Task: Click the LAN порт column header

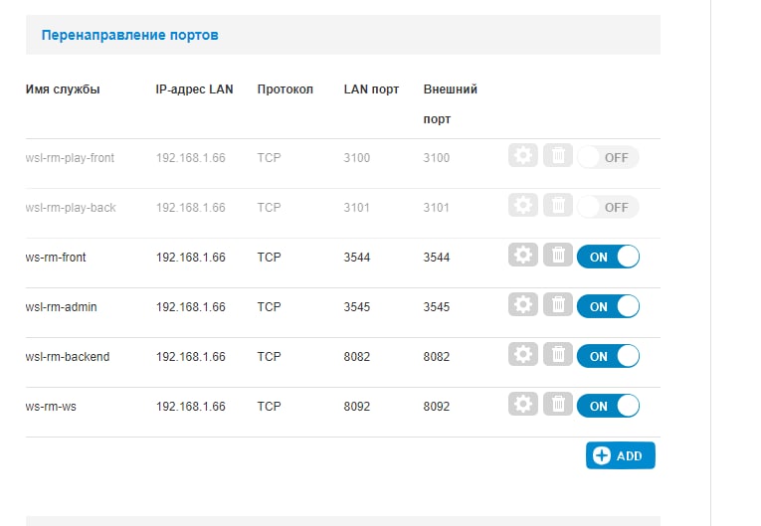Action: point(371,89)
